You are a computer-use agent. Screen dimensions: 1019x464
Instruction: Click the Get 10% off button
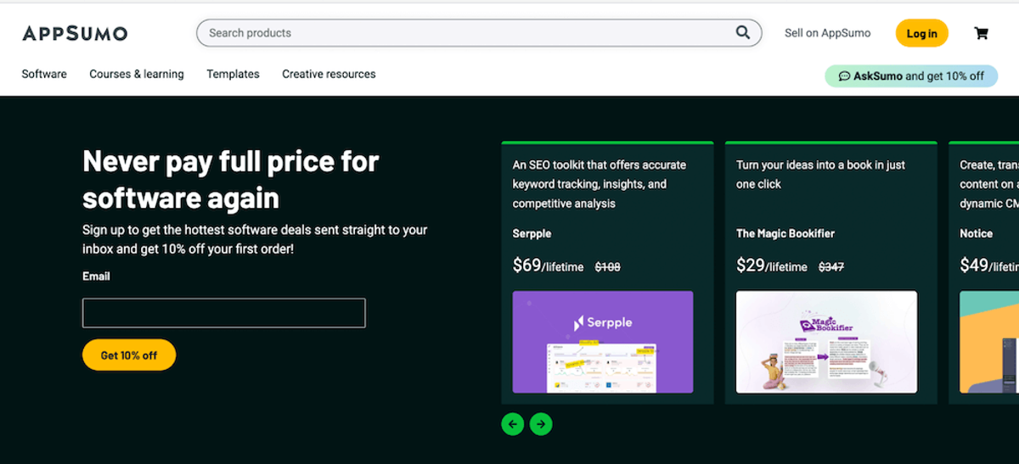(x=129, y=355)
